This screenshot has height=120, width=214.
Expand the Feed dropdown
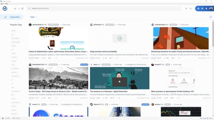34,17
